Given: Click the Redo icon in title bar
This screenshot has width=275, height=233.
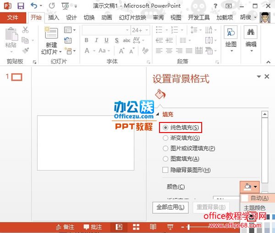Looking at the screenshot, I should point(52,6).
